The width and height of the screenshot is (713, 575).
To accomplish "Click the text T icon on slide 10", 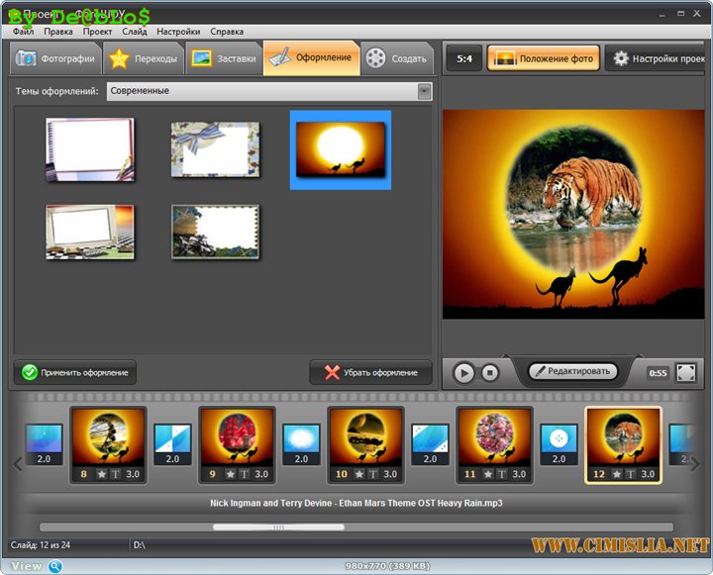I will pos(372,474).
